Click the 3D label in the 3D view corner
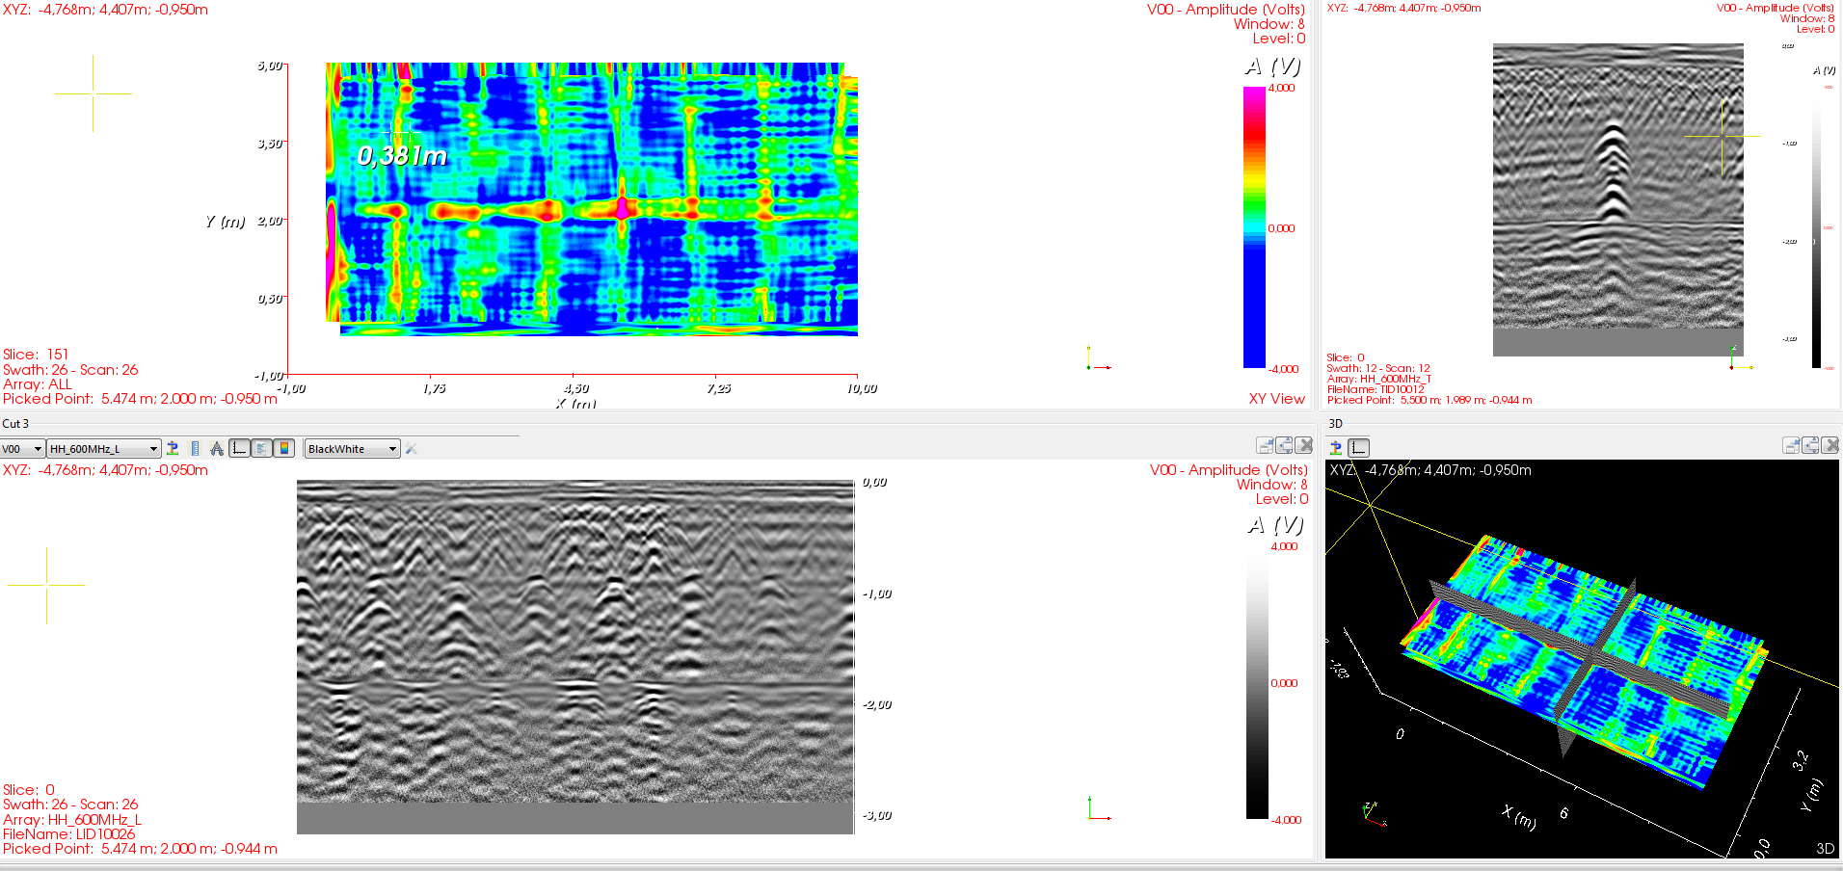1843x871 pixels. (x=1825, y=849)
